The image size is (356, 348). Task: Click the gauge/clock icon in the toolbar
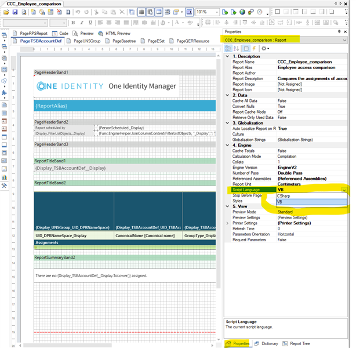pyautogui.click(x=260, y=12)
